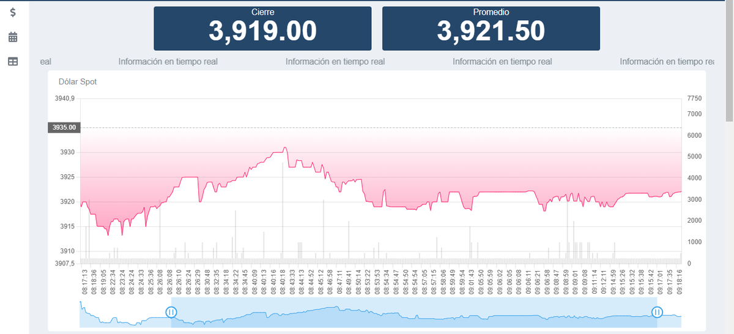Viewport: 734px width, 334px height.
Task: Click the 09:18:16 time axis label
Action: [680, 281]
